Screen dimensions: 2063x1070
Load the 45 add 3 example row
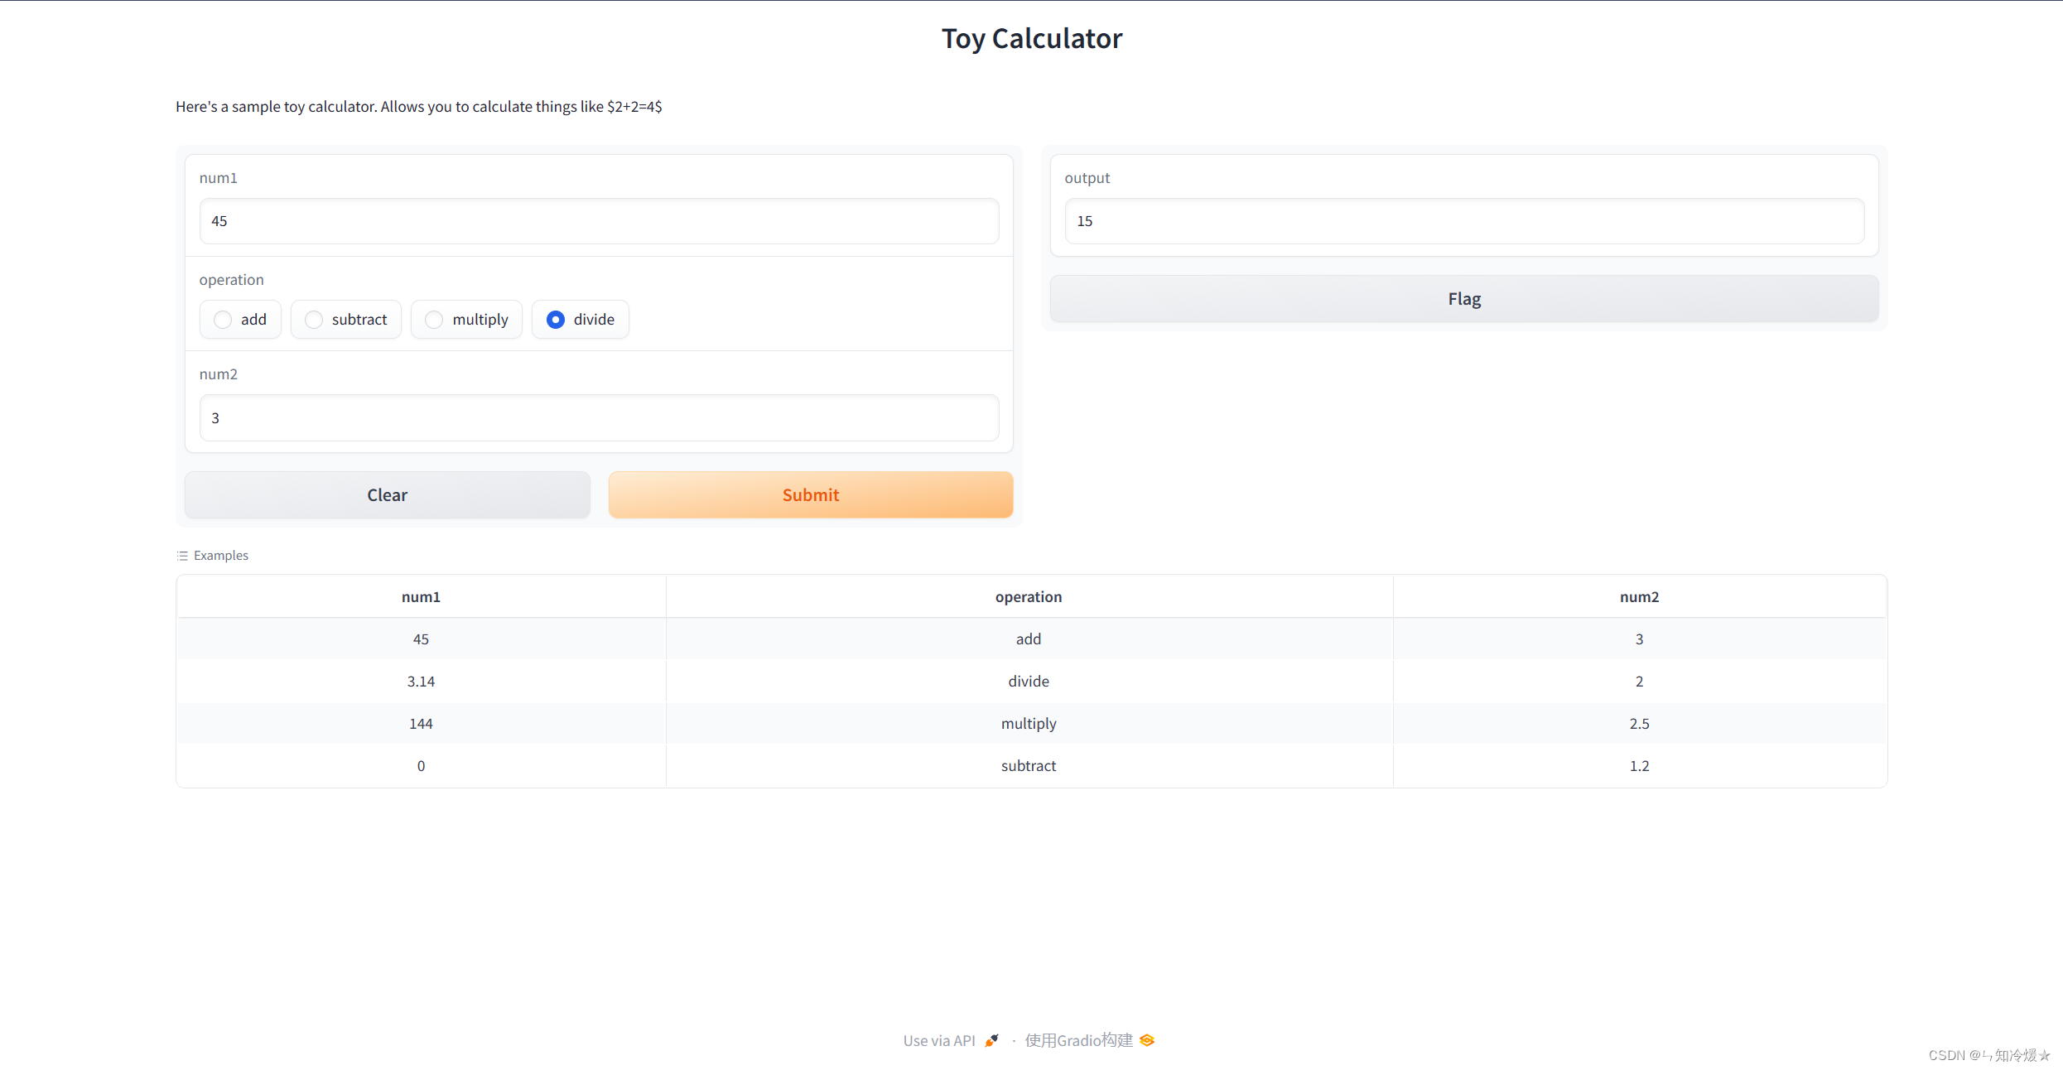[1029, 639]
